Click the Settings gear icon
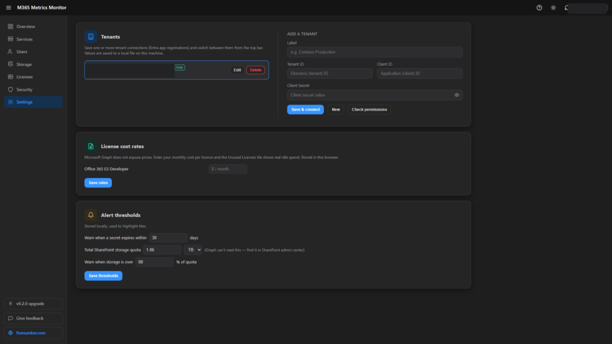Screen dimensions: 612x344 click(x=11, y=102)
